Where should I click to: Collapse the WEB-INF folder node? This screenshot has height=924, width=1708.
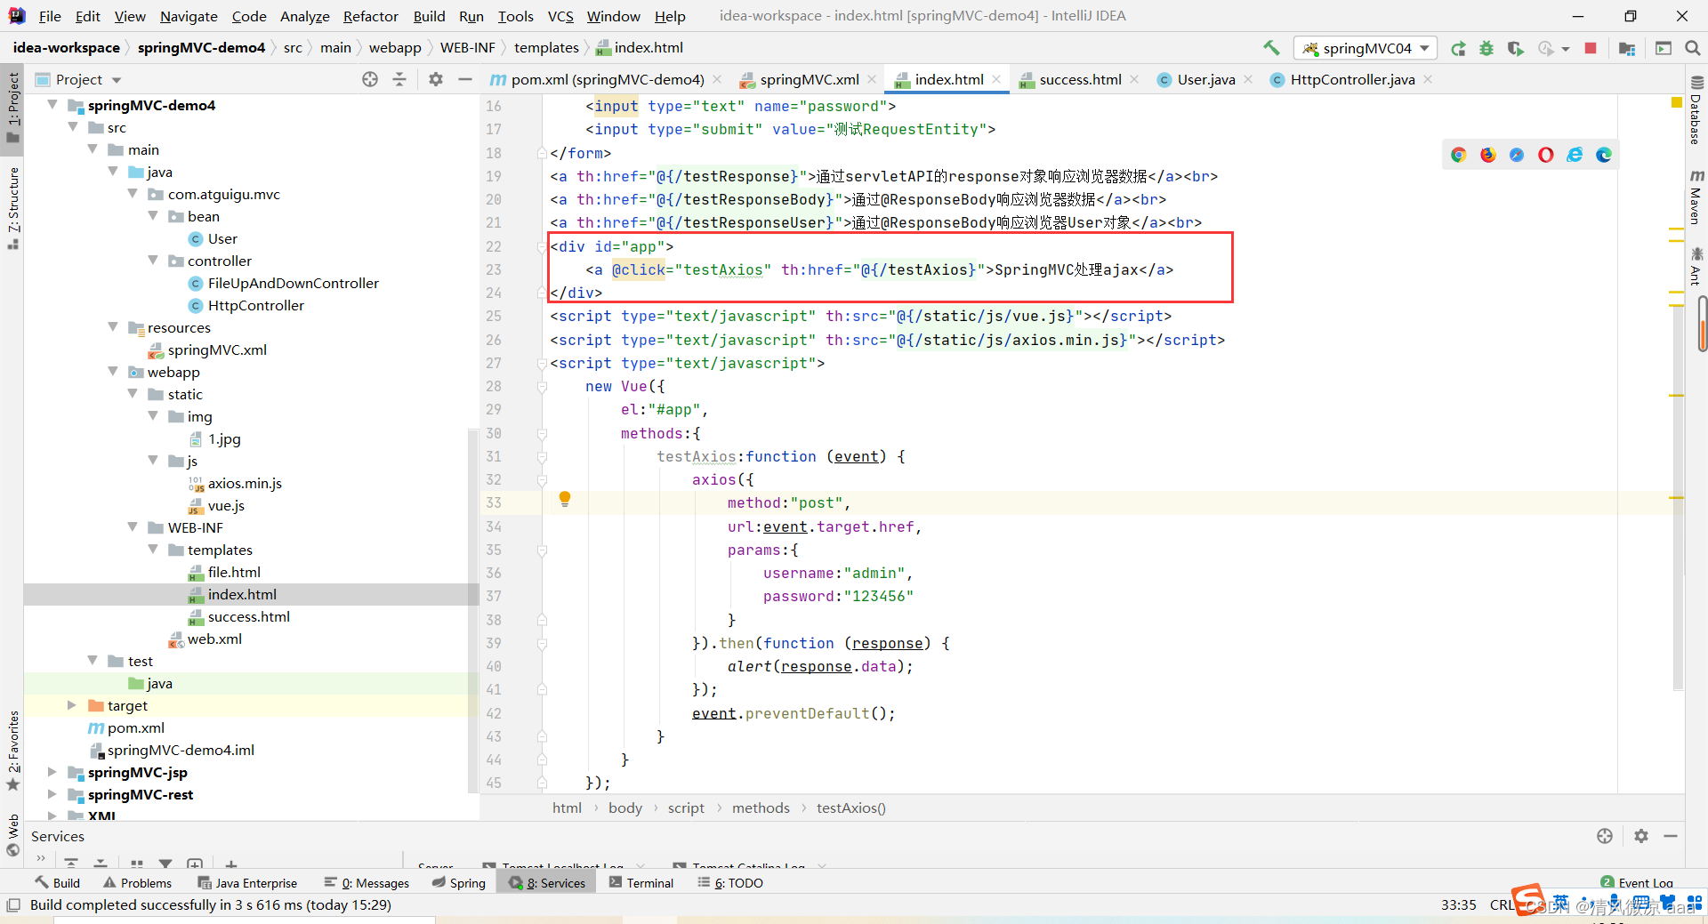pyautogui.click(x=133, y=527)
